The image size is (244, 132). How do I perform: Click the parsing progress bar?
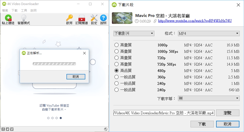pos(54,64)
